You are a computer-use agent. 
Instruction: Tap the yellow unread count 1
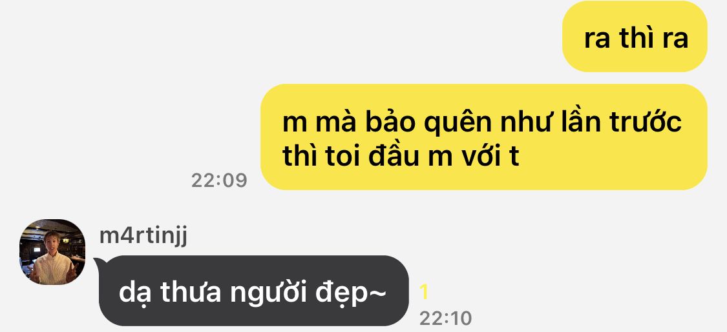point(424,292)
